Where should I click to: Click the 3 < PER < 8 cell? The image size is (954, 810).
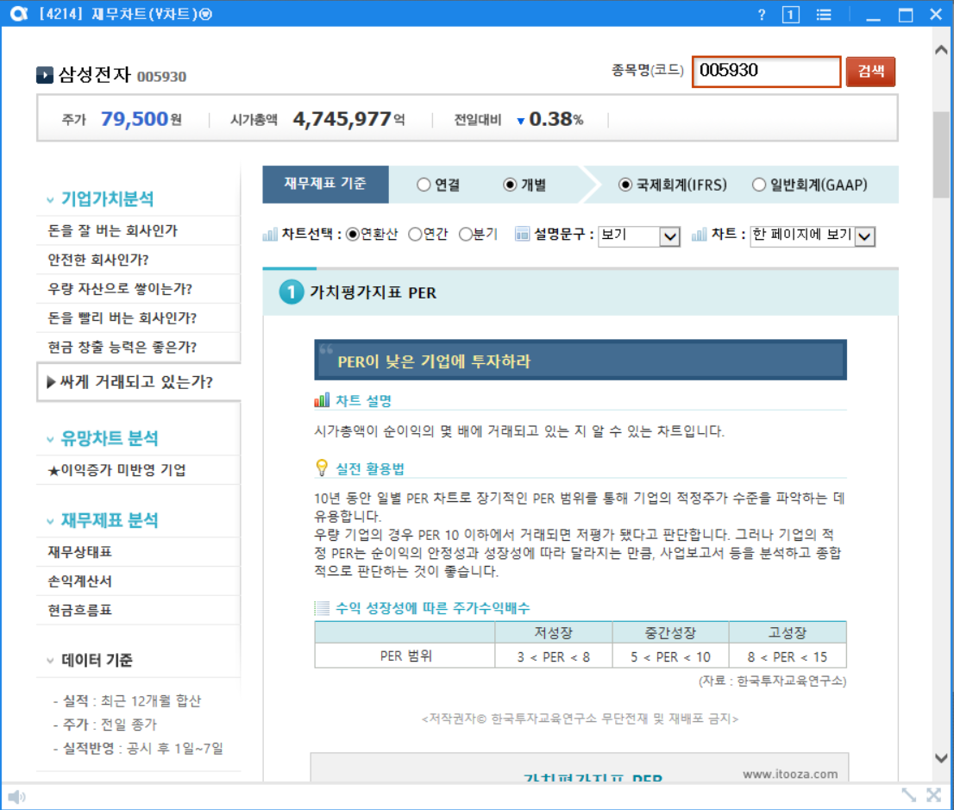coord(554,656)
